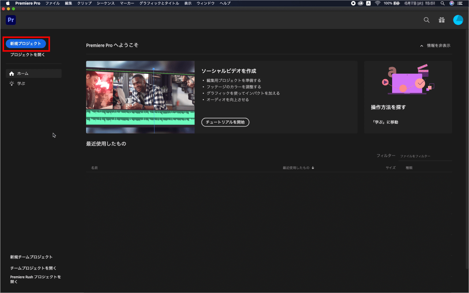The image size is (469, 293).
Task: Click 新規チームプロジェクト
Action: point(31,257)
